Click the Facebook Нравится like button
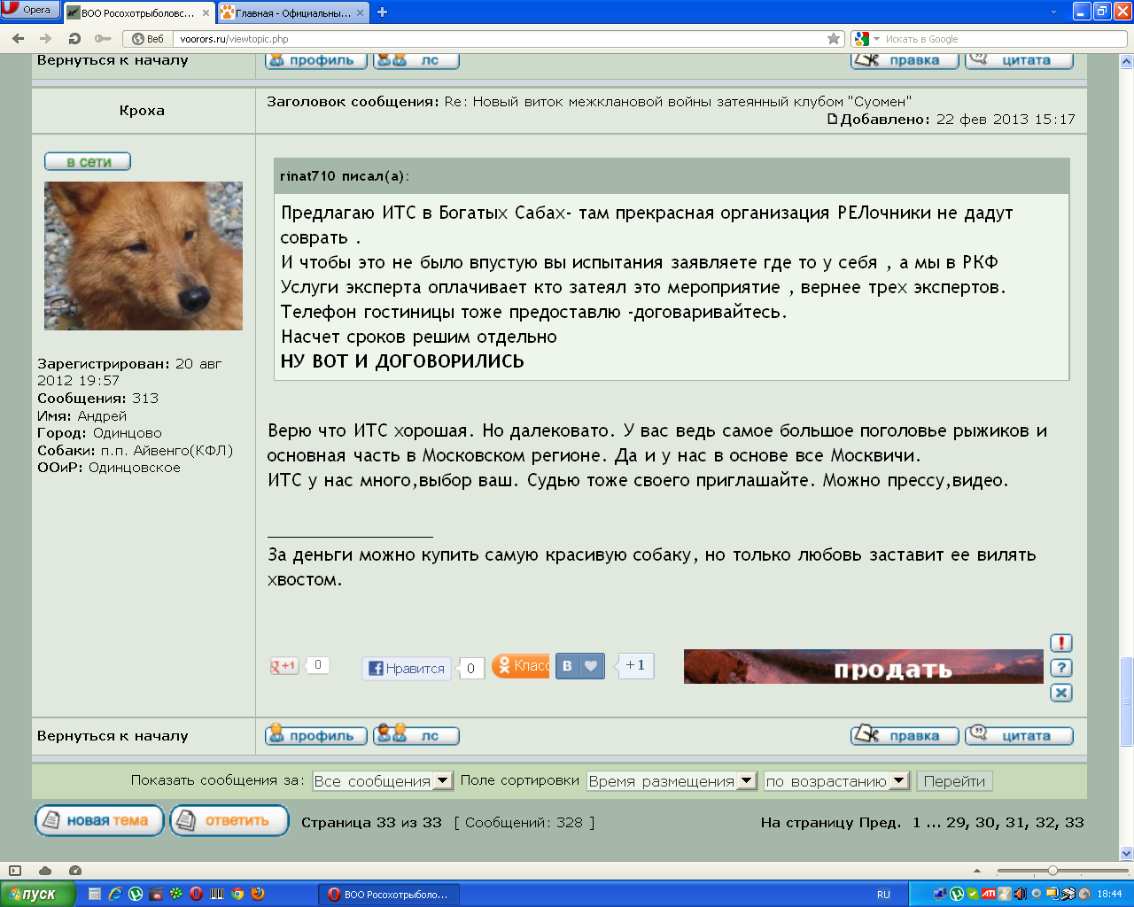The width and height of the screenshot is (1134, 907). [407, 669]
